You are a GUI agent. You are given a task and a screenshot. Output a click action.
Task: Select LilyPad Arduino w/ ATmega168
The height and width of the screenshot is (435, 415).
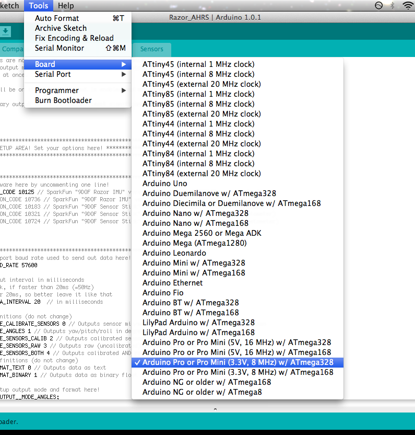(x=238, y=333)
